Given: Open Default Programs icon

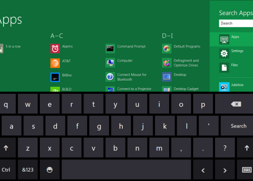Looking at the screenshot, I should 167,48.
